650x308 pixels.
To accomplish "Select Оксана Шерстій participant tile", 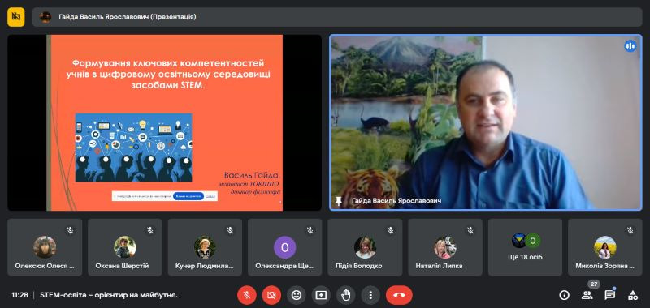I will pyautogui.click(x=125, y=248).
